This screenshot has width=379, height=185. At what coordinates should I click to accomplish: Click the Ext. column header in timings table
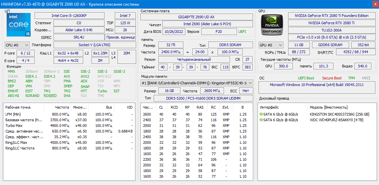(226, 107)
